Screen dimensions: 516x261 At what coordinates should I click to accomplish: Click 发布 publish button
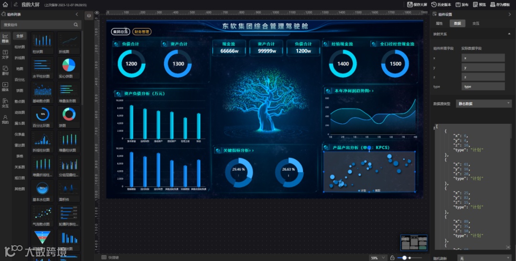tap(462, 5)
